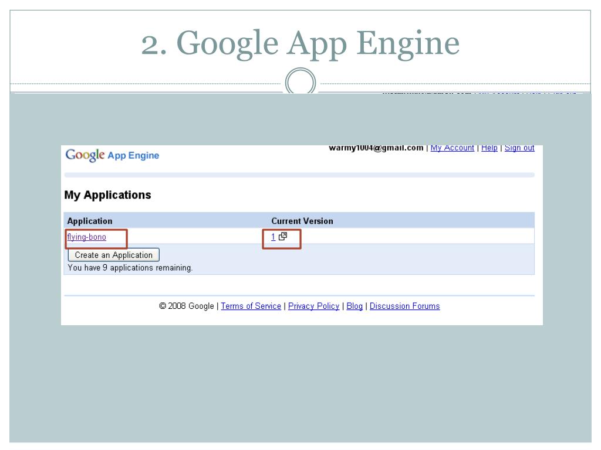Open the Discussion Forums link
The image size is (601, 450).
[x=405, y=306]
